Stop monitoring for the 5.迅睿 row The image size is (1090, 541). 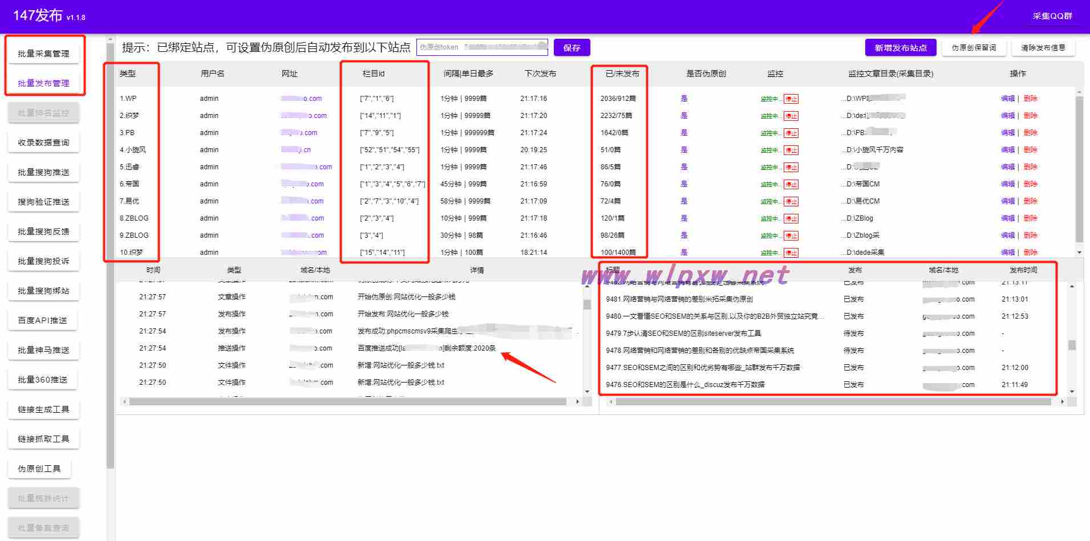[791, 167]
